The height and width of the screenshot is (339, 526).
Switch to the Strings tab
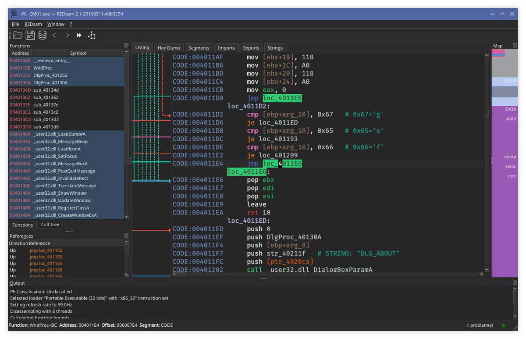coord(275,48)
